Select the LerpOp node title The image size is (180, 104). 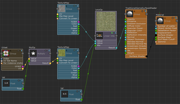coord(99,10)
